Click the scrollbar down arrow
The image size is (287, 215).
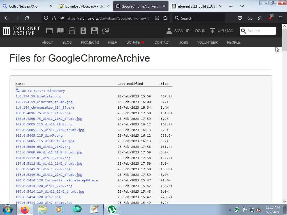pos(284,201)
